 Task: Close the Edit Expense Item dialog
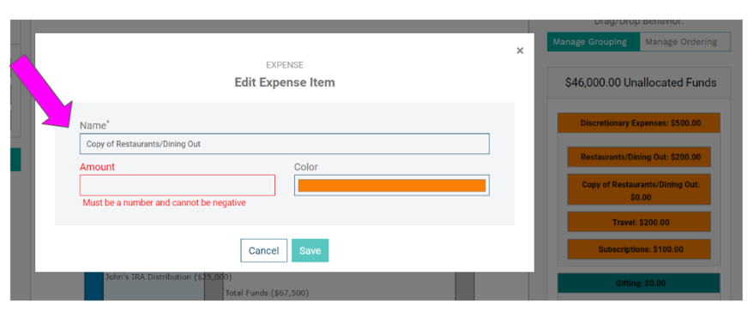point(520,51)
